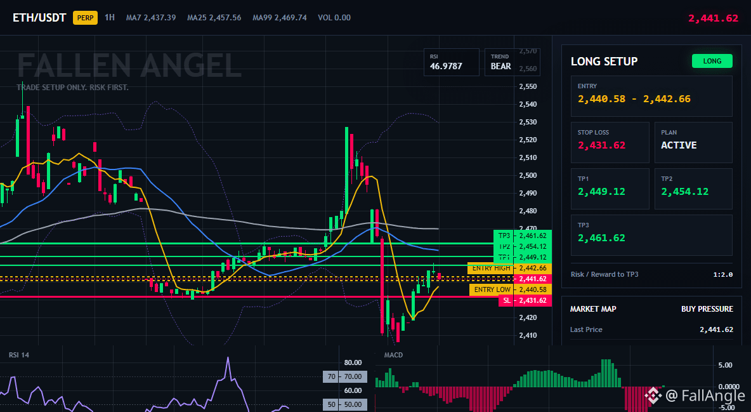
Task: Click the MA25 2,457.56 indicator label
Action: (x=214, y=18)
